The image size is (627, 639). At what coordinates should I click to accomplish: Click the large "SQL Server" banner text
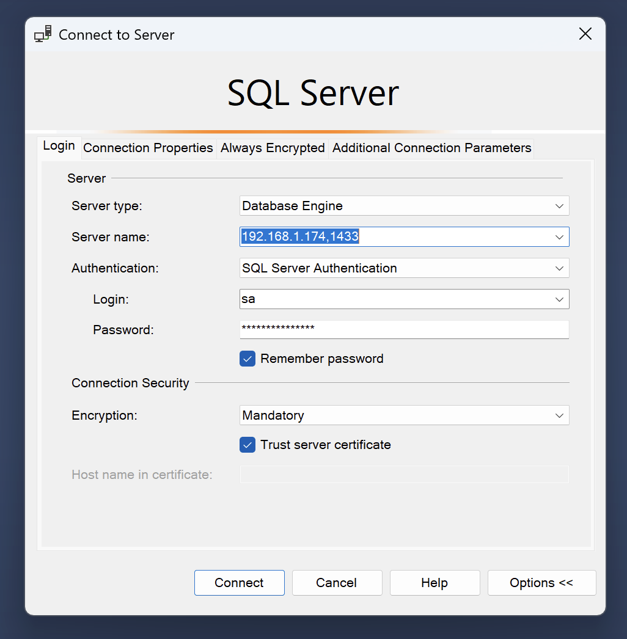(x=313, y=93)
